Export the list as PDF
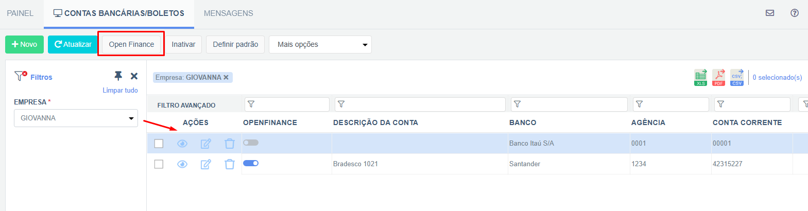Image resolution: width=808 pixels, height=211 pixels. point(718,77)
